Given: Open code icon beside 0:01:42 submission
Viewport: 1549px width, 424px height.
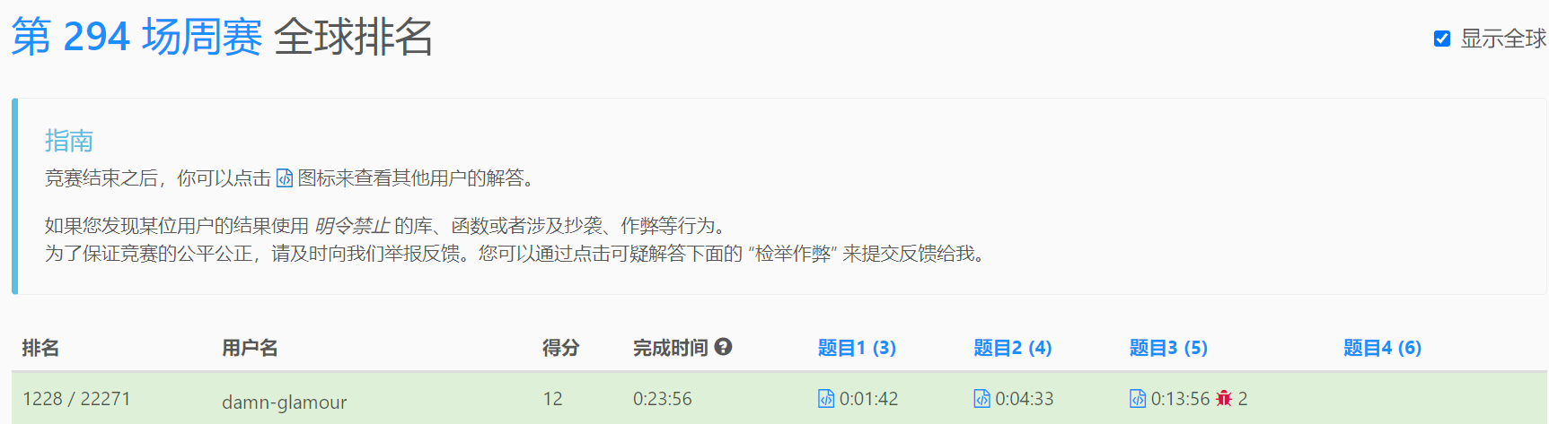Looking at the screenshot, I should tap(826, 399).
